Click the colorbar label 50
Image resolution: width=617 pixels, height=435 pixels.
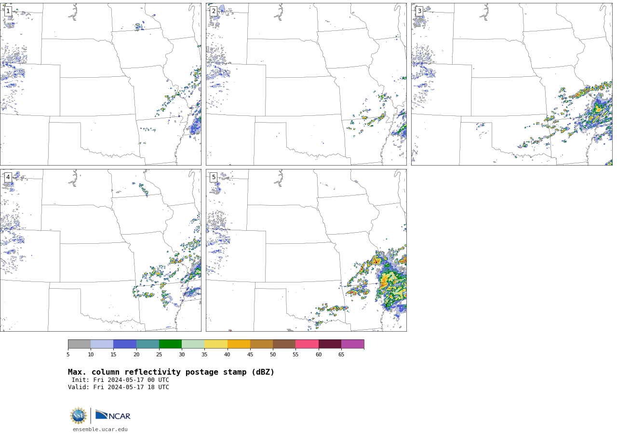tap(273, 355)
